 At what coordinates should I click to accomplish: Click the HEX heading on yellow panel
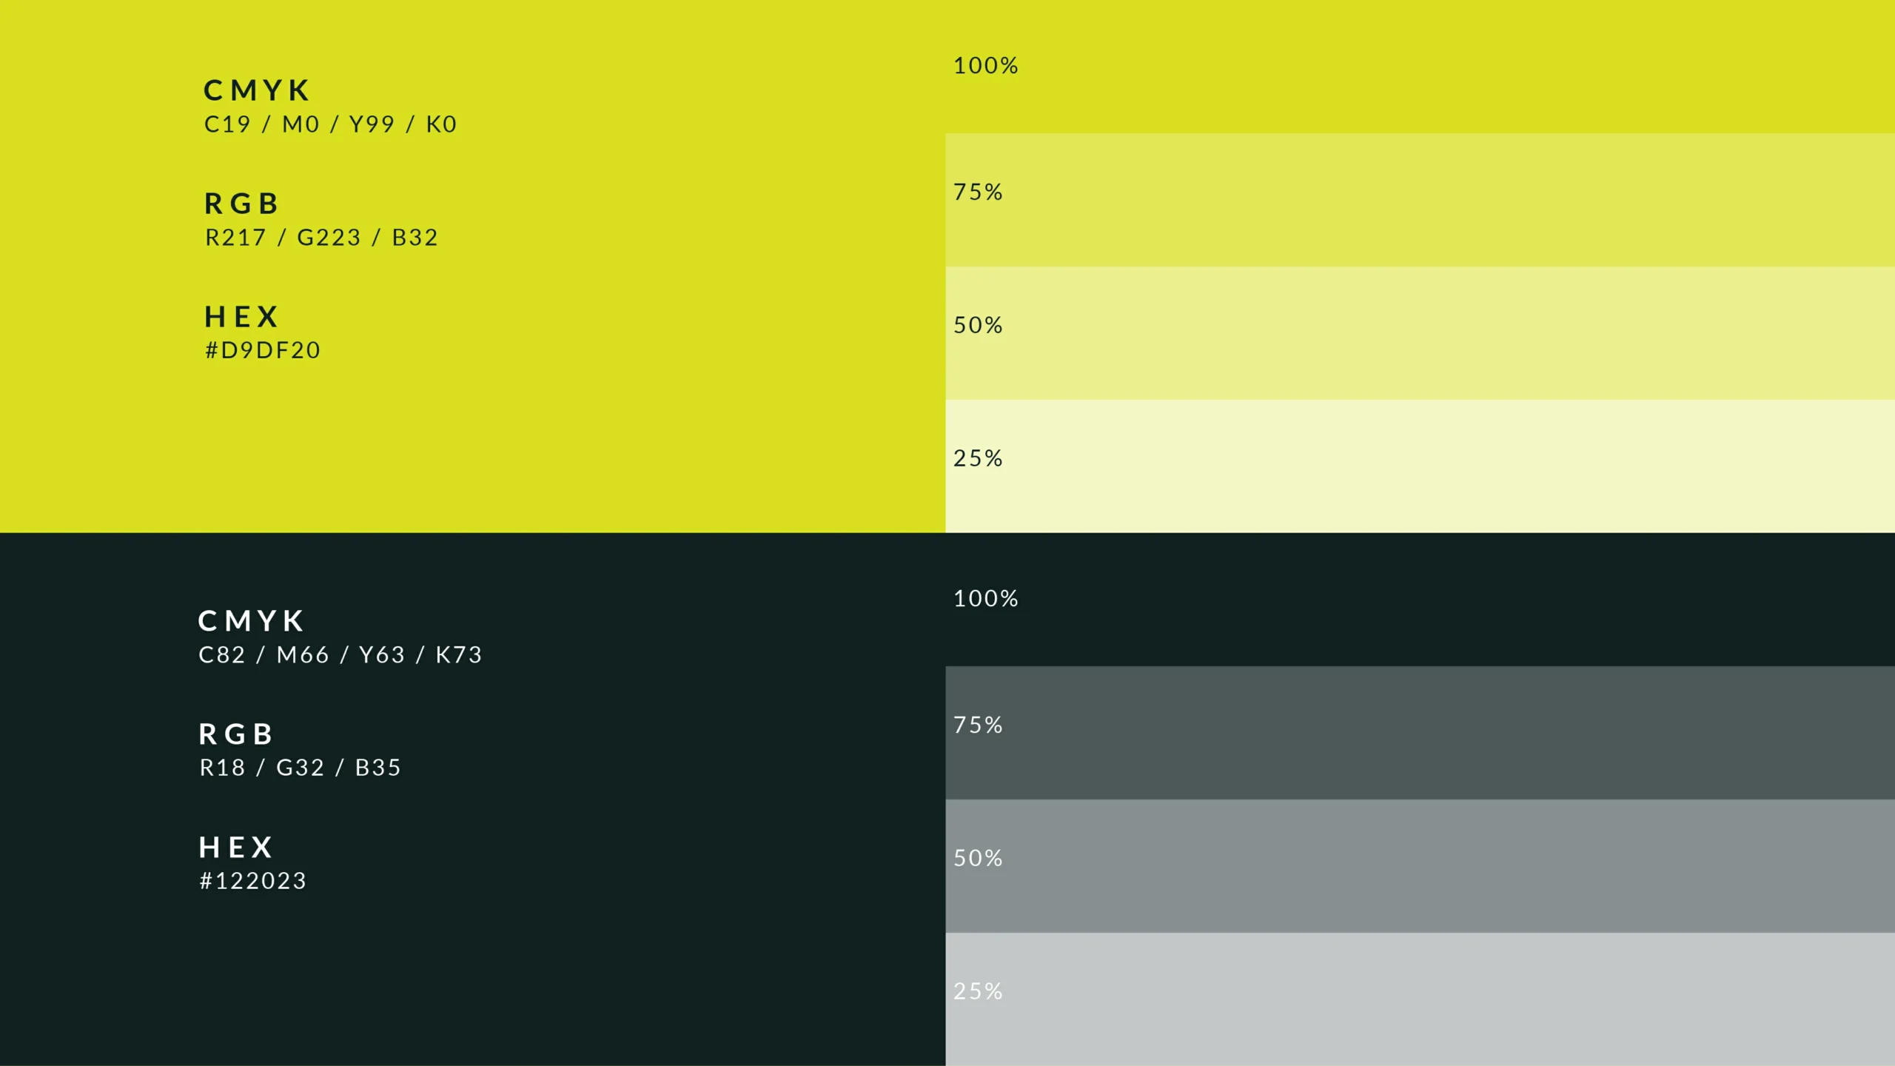tap(242, 317)
